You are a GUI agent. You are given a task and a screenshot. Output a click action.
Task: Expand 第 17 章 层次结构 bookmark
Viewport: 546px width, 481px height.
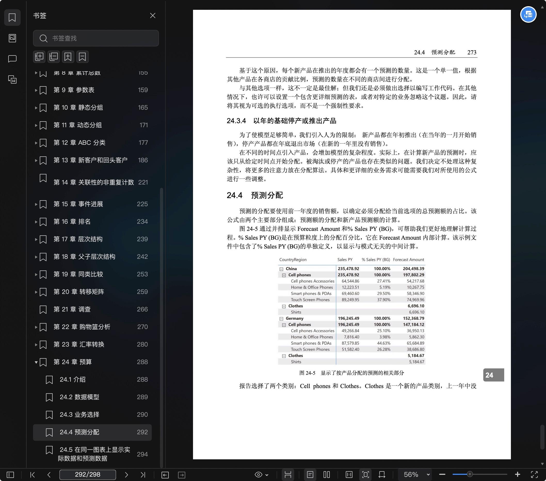pyautogui.click(x=36, y=239)
